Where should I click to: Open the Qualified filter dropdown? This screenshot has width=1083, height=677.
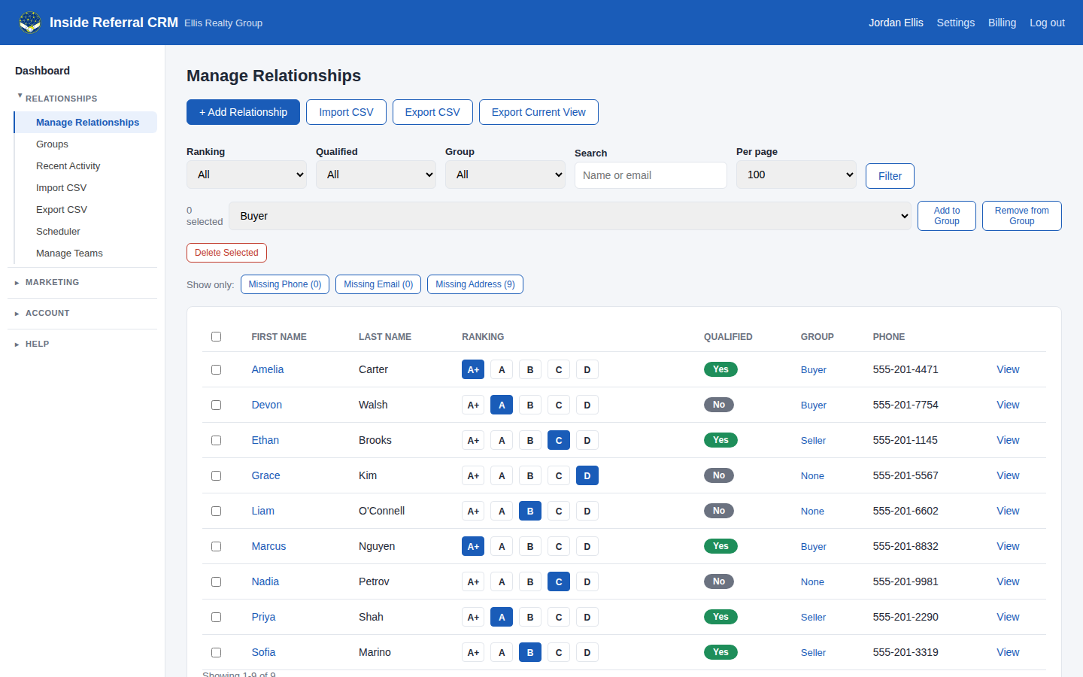(x=376, y=175)
